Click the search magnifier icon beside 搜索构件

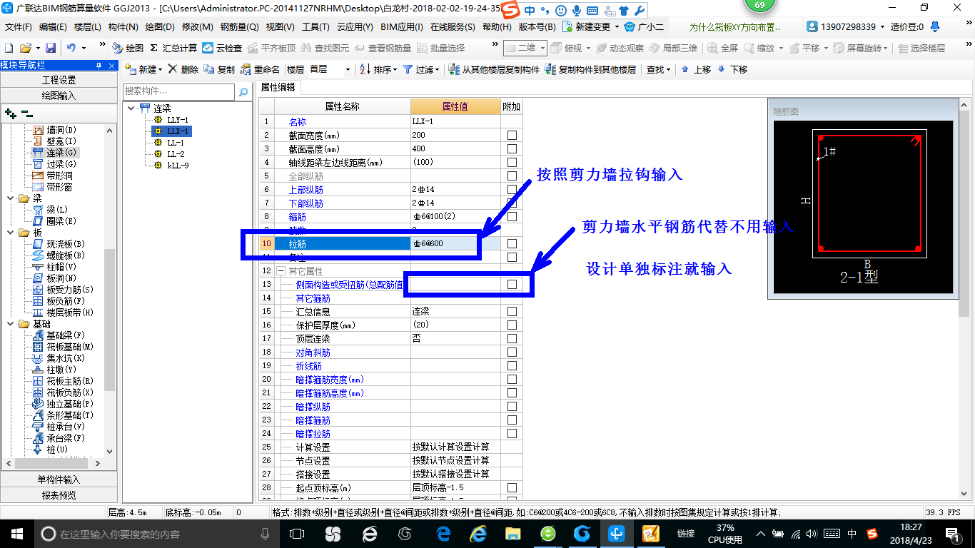pos(243,91)
